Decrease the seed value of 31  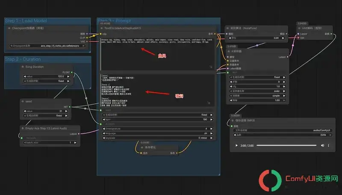pos(25,111)
